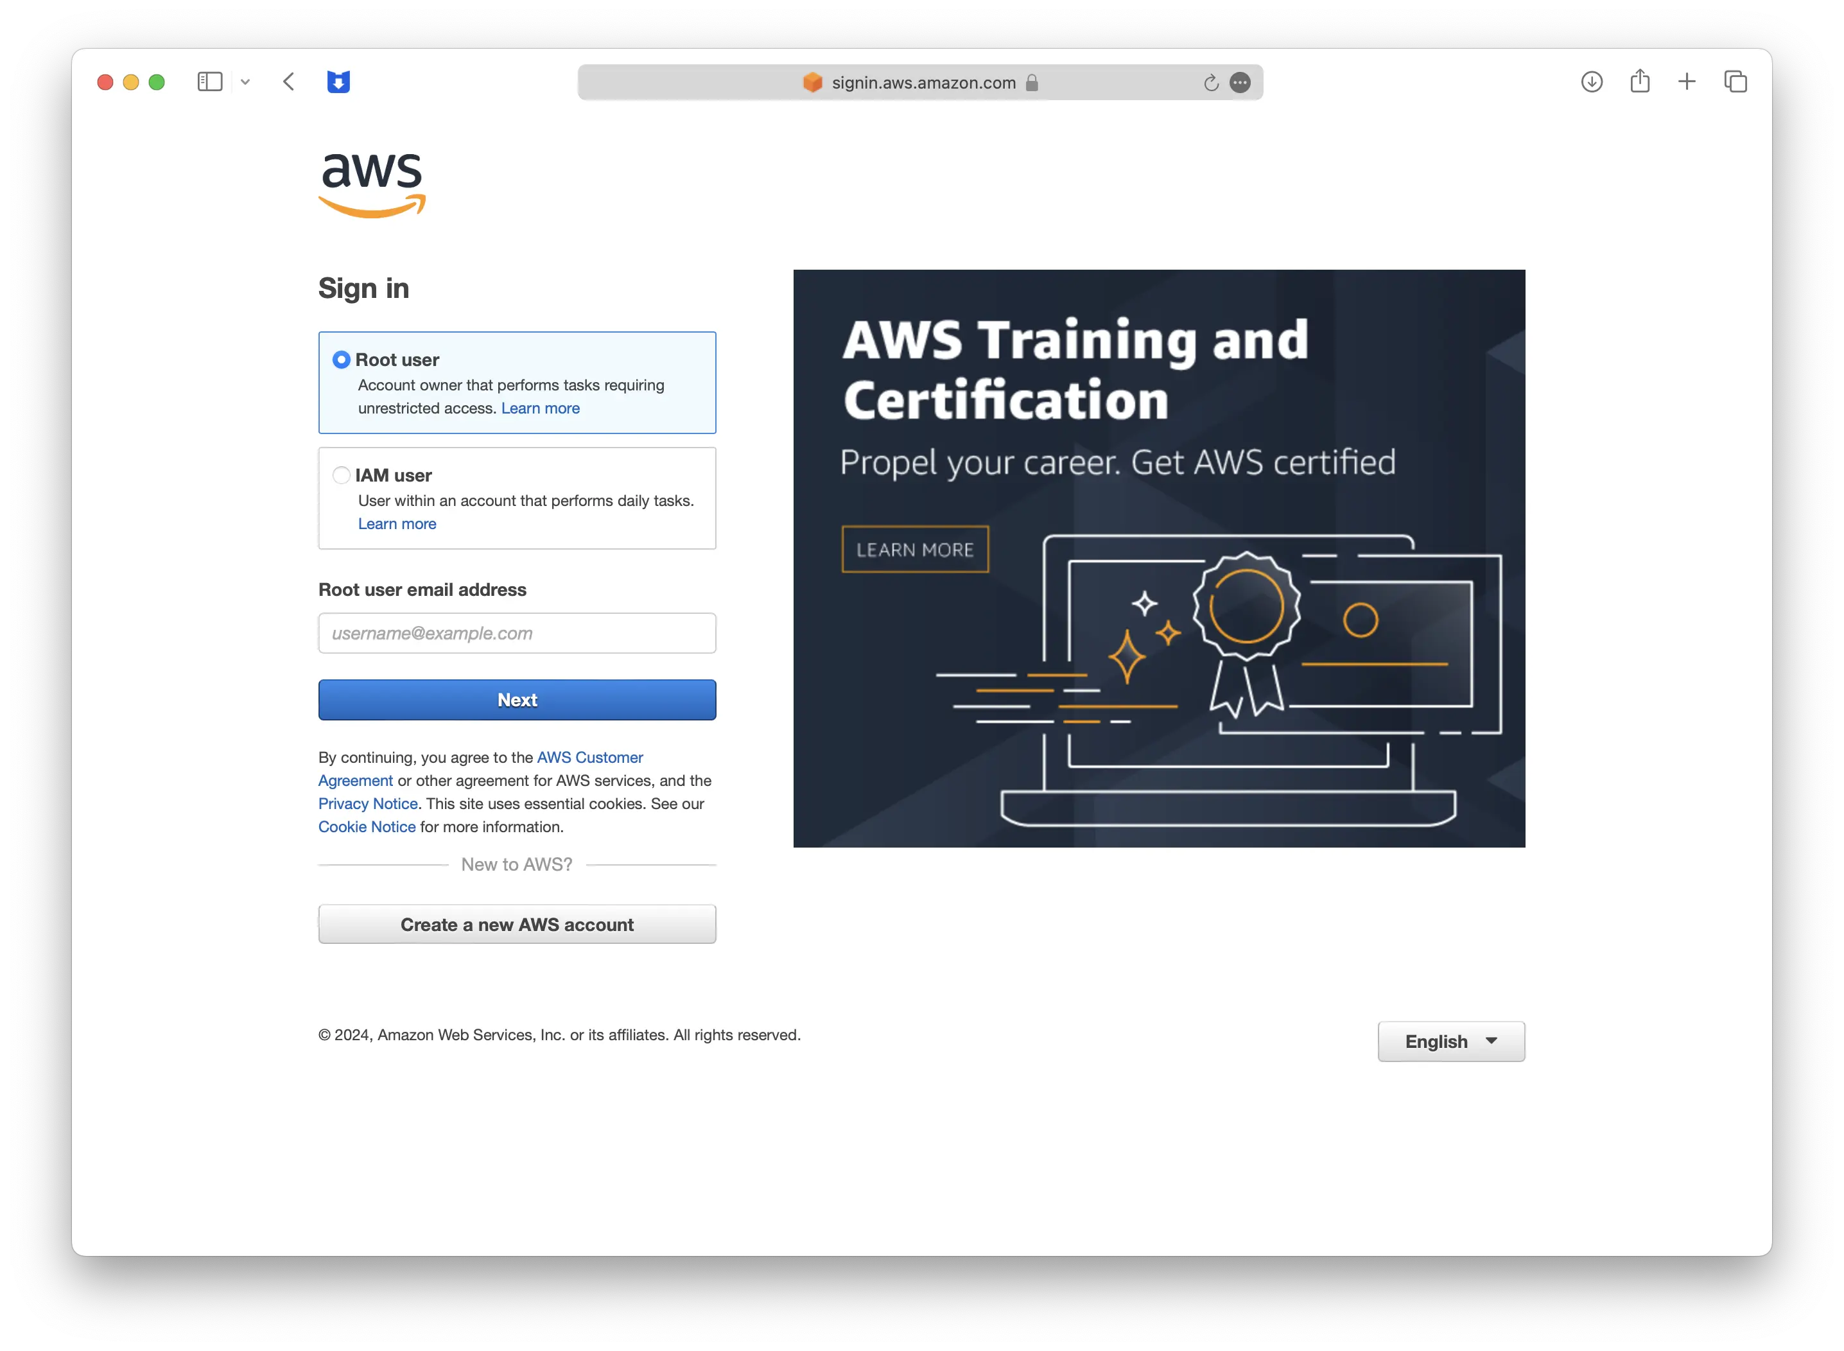Viewport: 1844px width, 1351px height.
Task: Click the AWS logo
Action: (372, 185)
